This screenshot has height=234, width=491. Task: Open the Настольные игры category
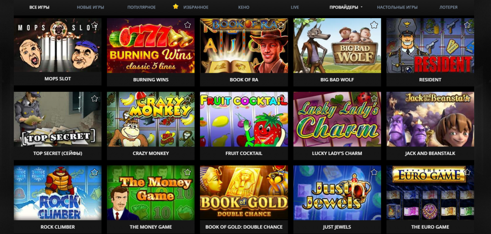tap(397, 7)
